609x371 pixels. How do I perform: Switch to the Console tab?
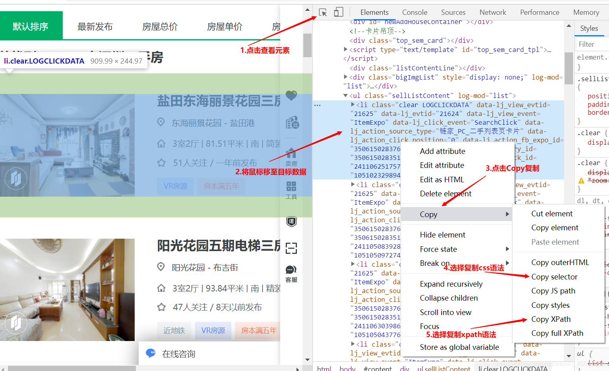coord(414,12)
